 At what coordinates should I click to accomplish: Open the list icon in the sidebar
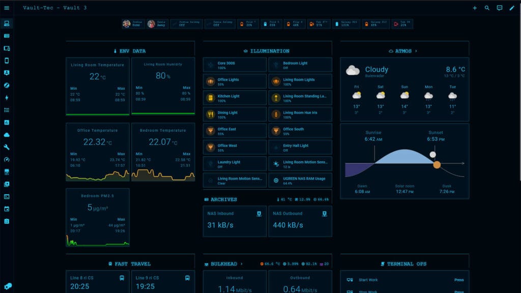tap(7, 110)
